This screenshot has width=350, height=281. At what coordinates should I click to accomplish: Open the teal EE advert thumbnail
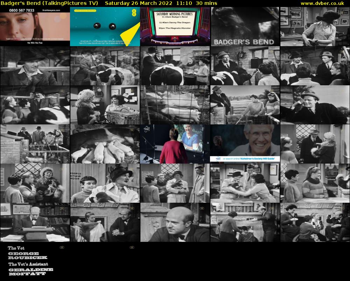pyautogui.click(x=105, y=27)
